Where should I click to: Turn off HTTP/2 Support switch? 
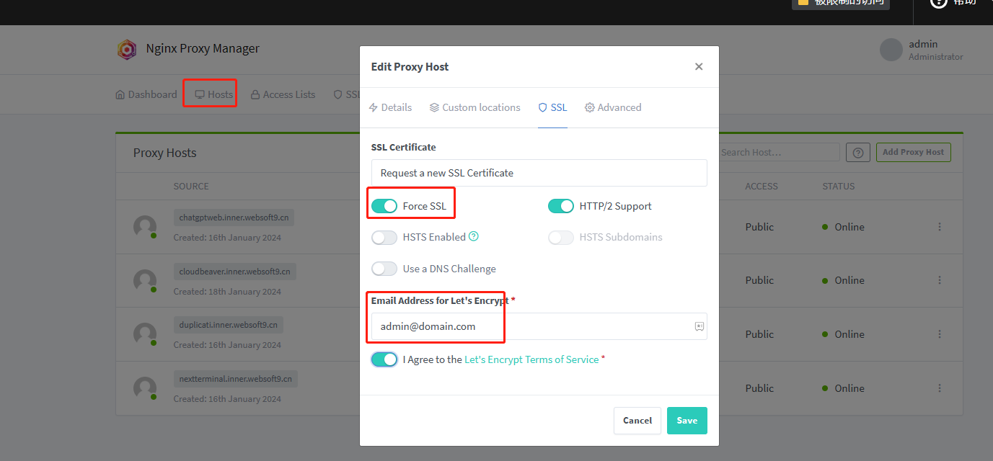click(561, 206)
